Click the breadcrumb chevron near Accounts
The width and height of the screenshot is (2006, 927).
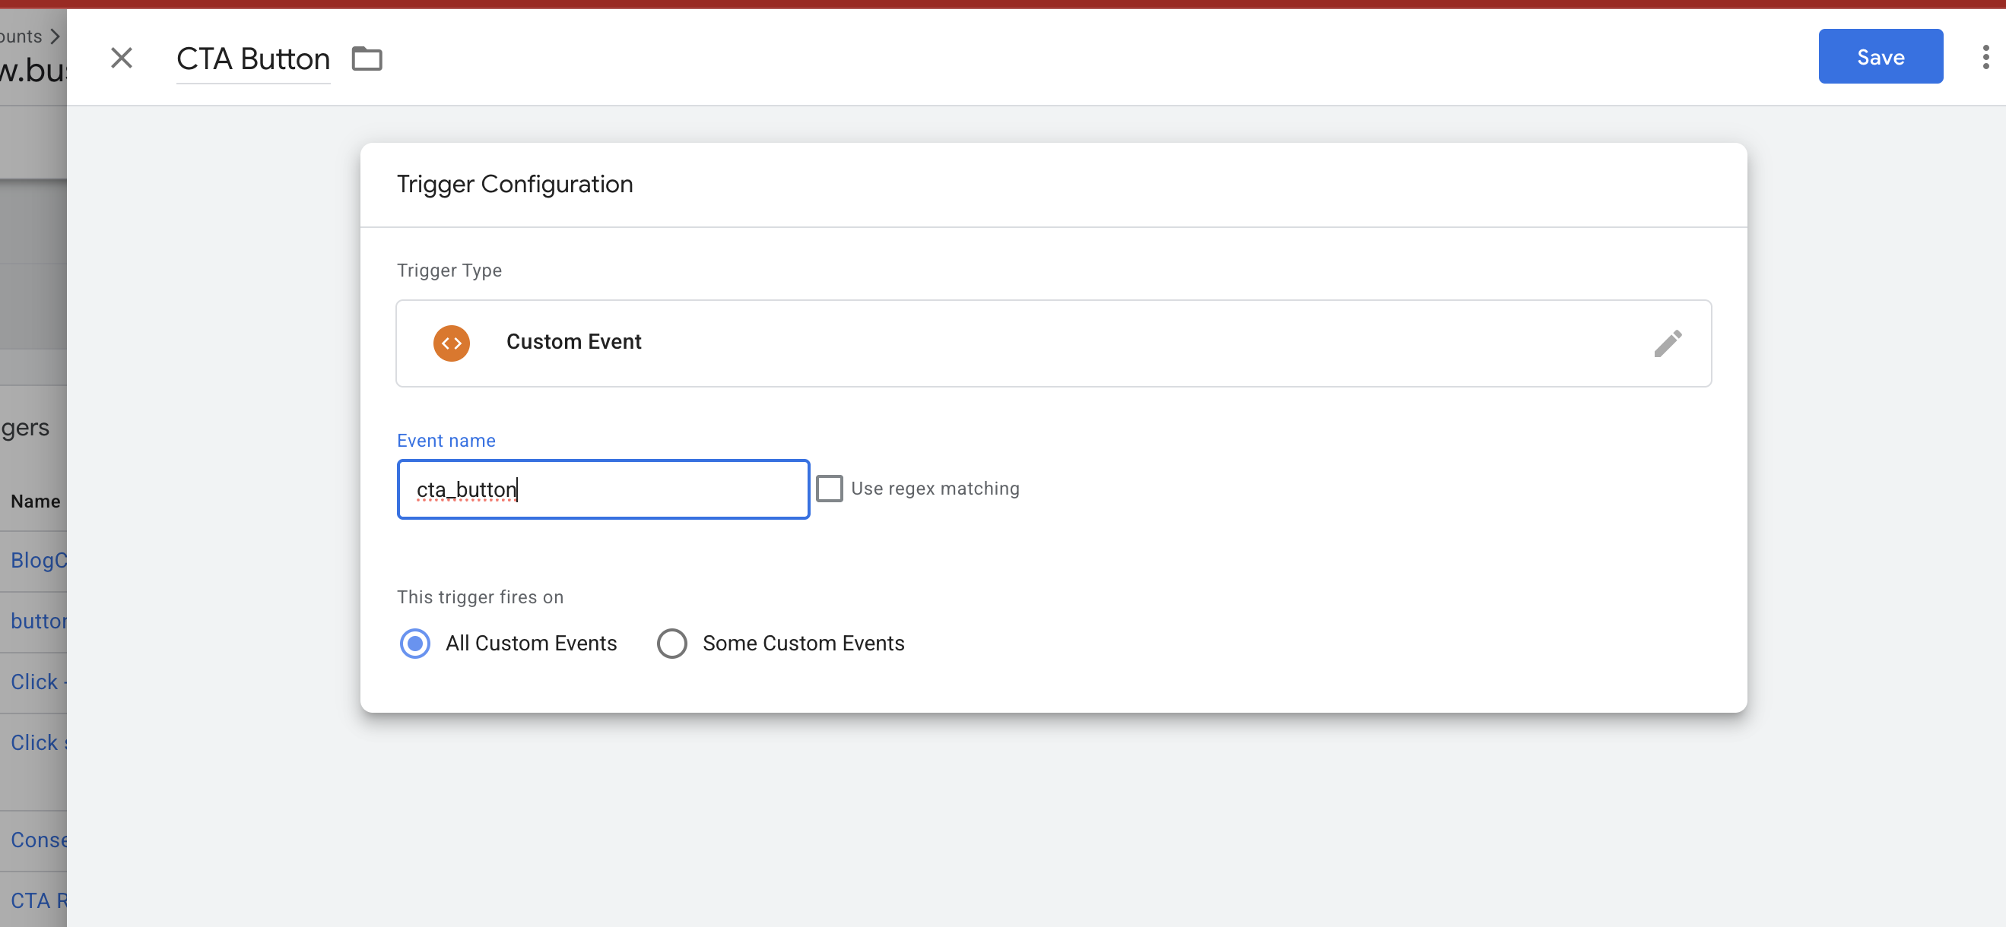55,36
